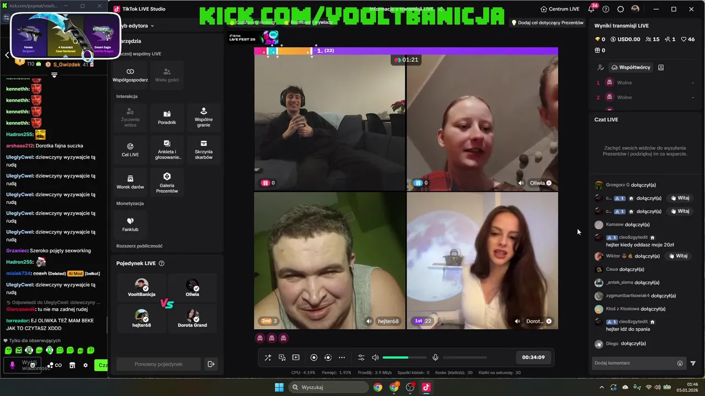This screenshot has width=705, height=396.
Task: Click the media music playback icon
Action: [282, 358]
